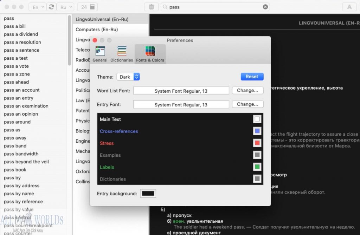Close the Preferences window
Image resolution: width=360 pixels, height=235 pixels.
pyautogui.click(x=95, y=40)
